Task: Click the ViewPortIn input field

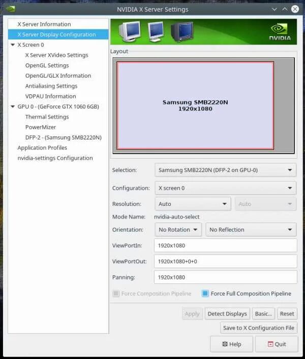Action: pos(225,245)
